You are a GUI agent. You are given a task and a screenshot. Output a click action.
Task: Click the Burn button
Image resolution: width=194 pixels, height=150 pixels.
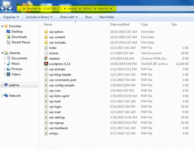coord(88,17)
